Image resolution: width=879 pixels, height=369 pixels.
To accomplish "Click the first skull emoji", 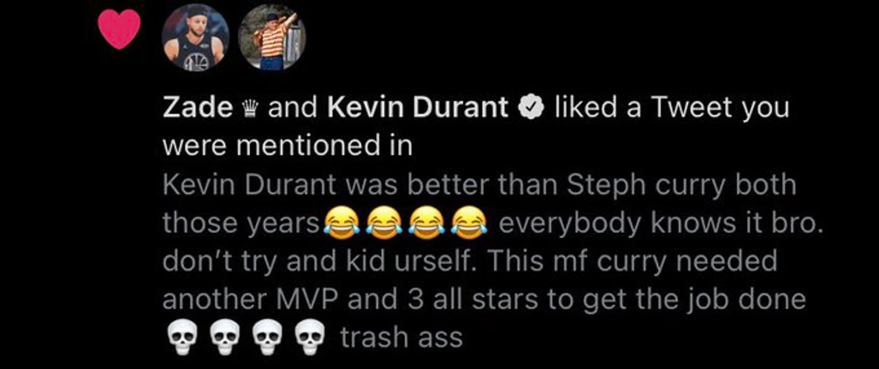I will 179,339.
